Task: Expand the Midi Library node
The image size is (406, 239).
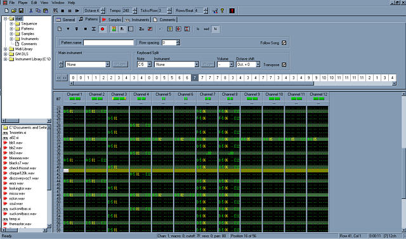Action: pyautogui.click(x=5, y=49)
